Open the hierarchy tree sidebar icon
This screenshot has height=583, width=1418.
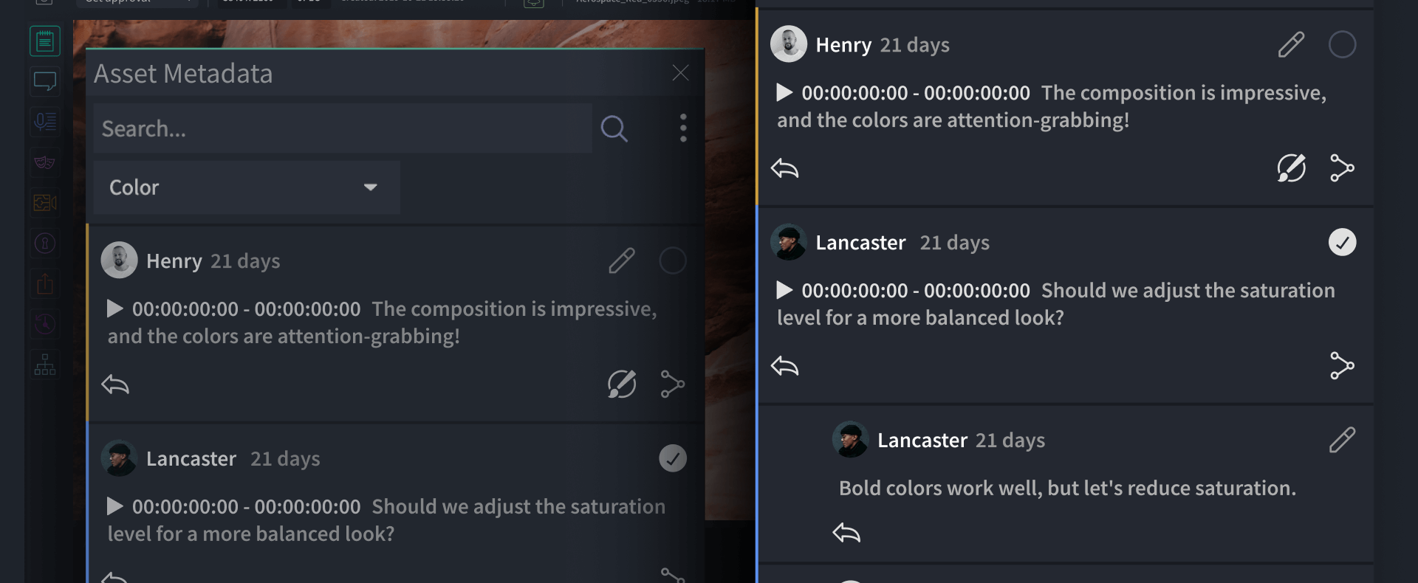point(45,365)
